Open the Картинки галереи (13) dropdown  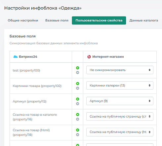(120, 86)
